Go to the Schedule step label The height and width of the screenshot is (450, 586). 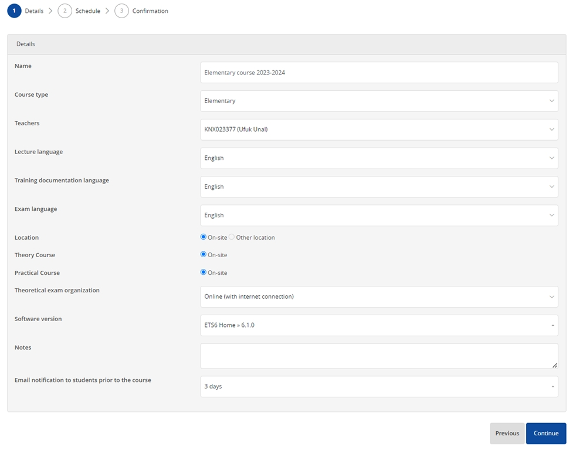coord(88,11)
